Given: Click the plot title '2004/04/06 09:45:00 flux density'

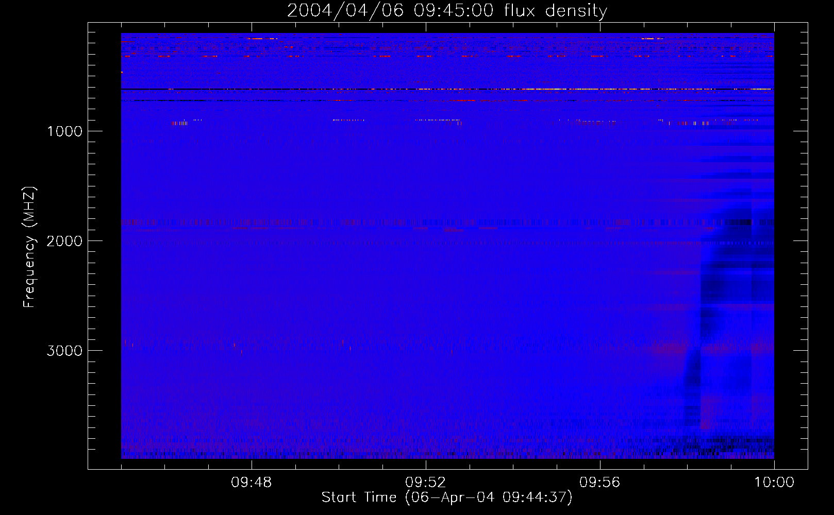Looking at the screenshot, I should click(447, 11).
